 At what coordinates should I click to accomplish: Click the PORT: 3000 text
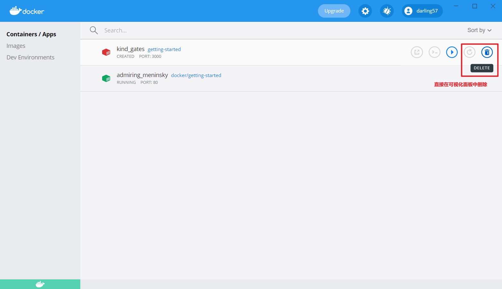150,57
